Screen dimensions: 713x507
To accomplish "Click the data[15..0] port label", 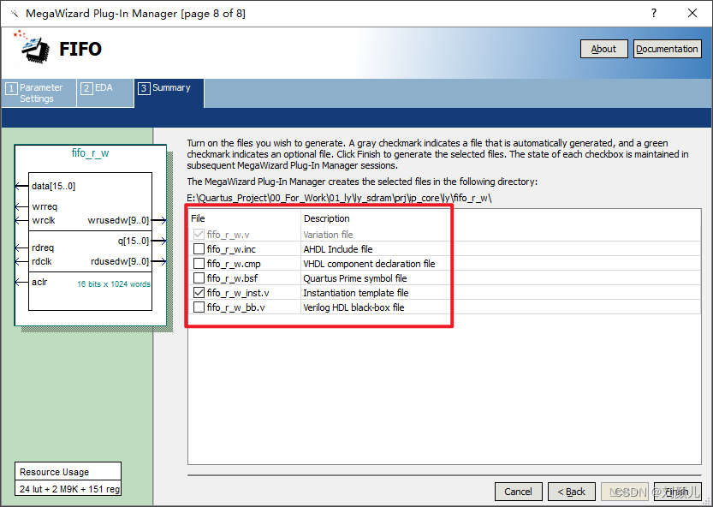I will point(54,186).
